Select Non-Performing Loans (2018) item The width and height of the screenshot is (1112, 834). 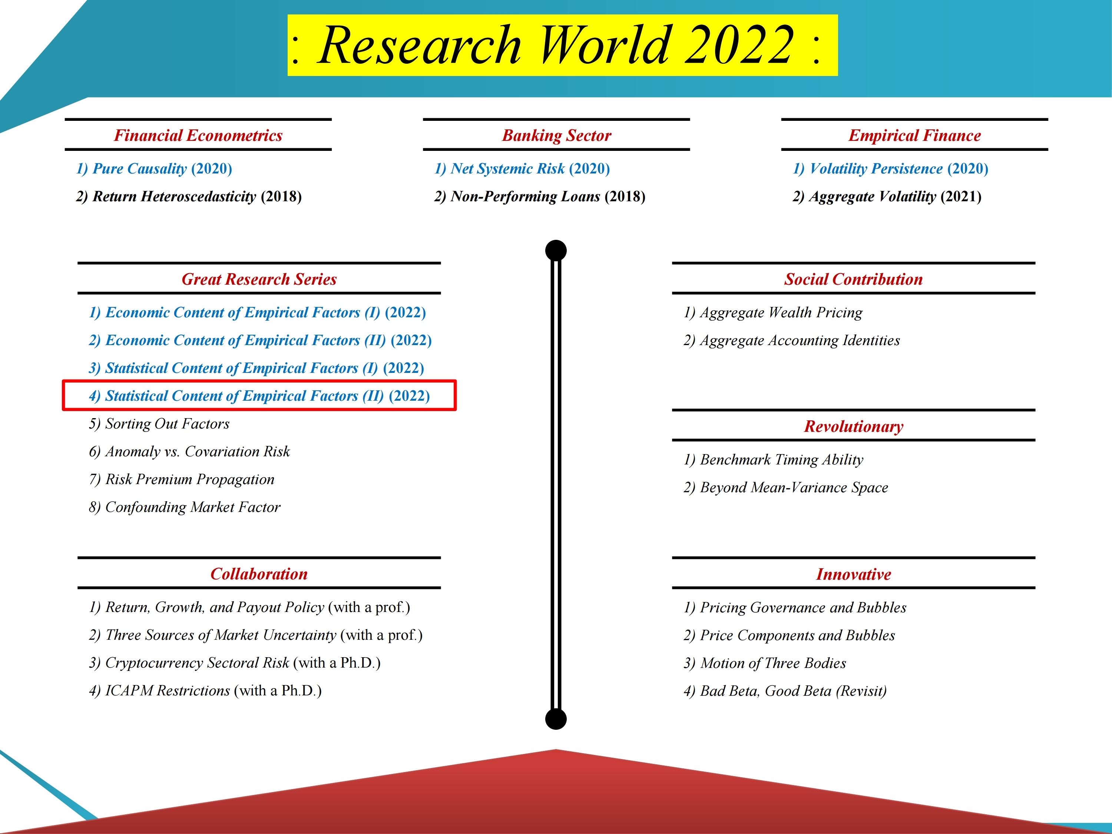(x=540, y=196)
